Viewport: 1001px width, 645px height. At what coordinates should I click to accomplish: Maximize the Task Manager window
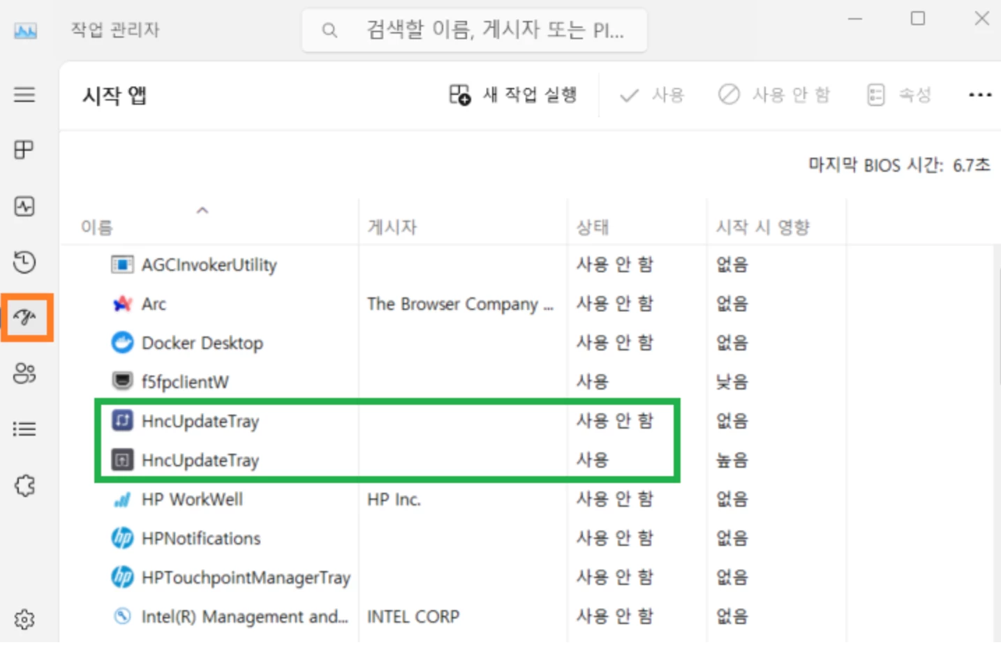click(918, 18)
